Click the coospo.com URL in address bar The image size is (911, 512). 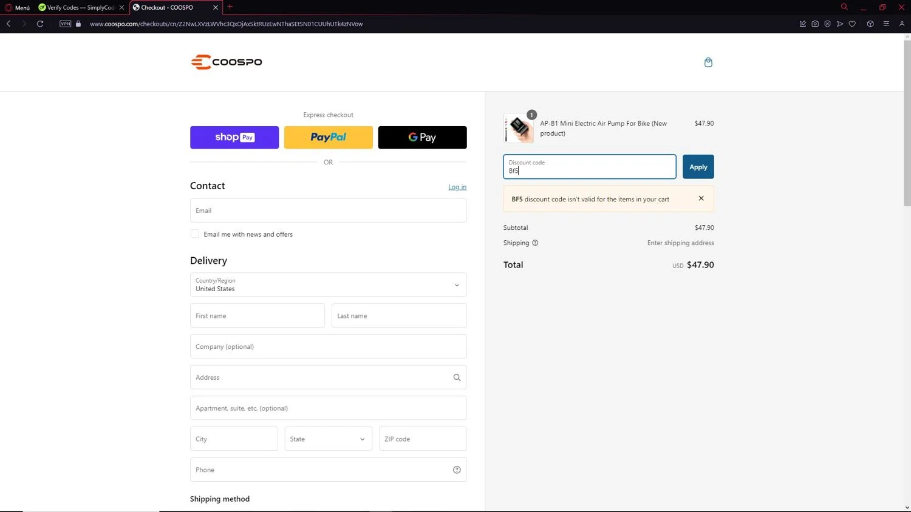point(226,24)
